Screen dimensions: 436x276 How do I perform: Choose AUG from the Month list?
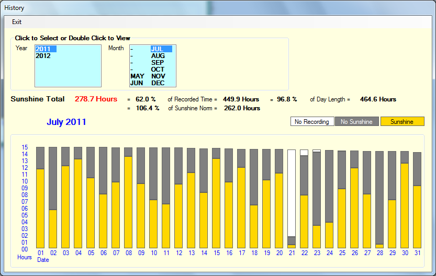point(158,55)
